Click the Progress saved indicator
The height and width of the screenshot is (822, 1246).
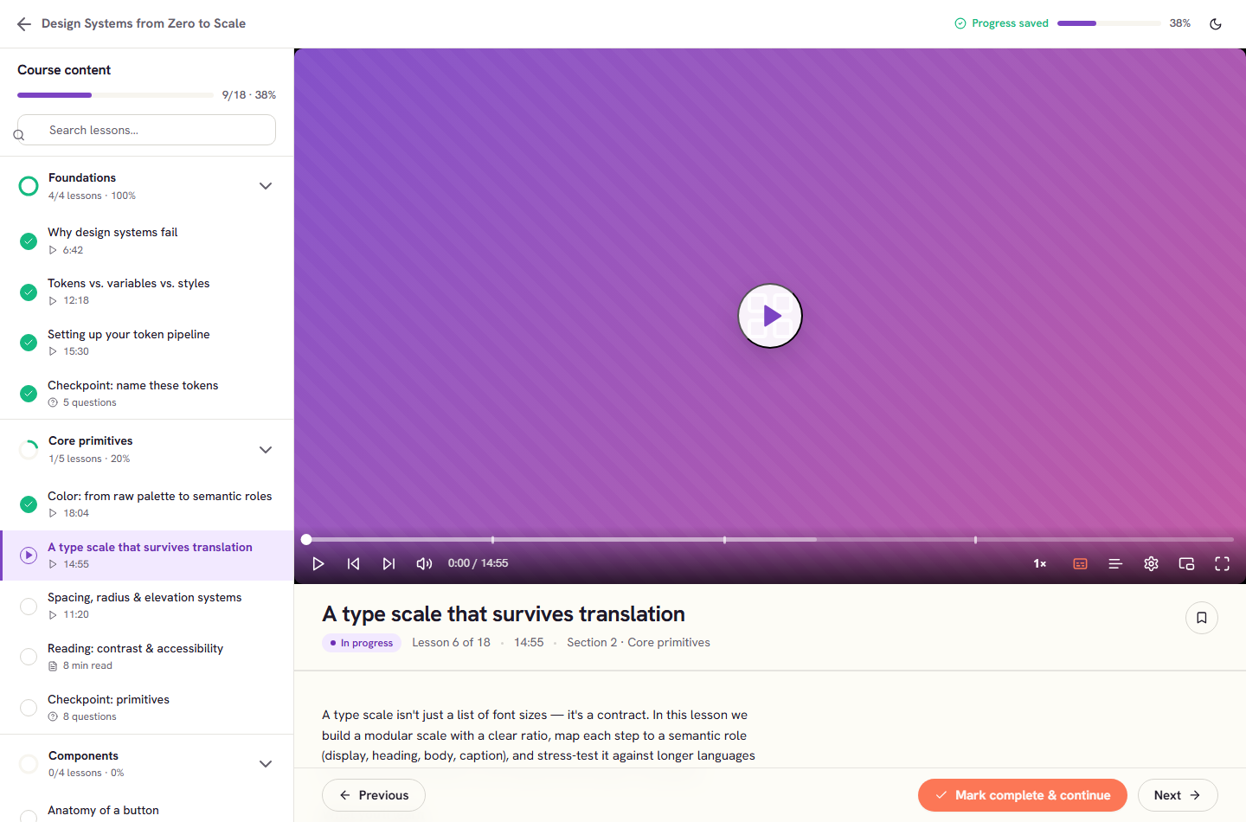coord(1001,23)
